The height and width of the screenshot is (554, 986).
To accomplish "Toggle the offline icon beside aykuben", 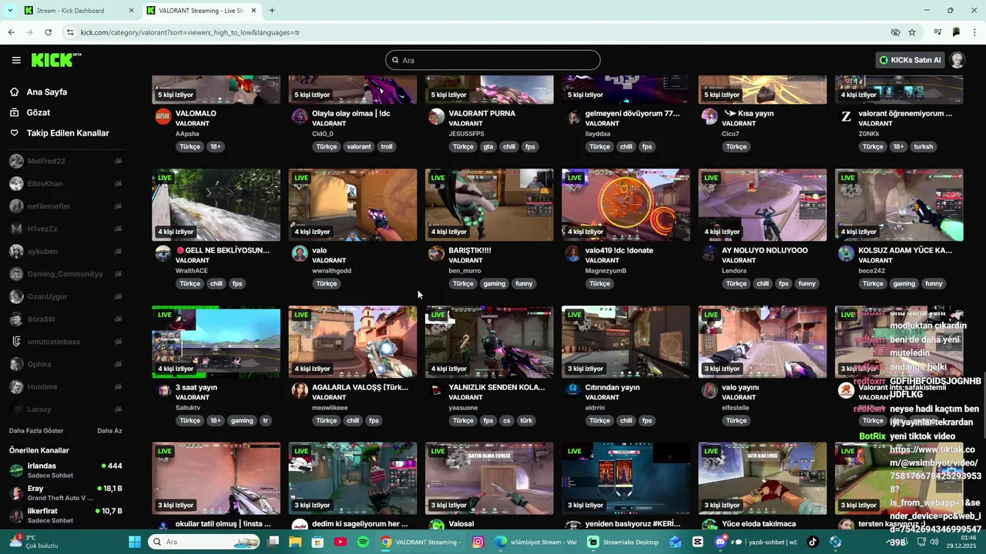I will coord(118,252).
